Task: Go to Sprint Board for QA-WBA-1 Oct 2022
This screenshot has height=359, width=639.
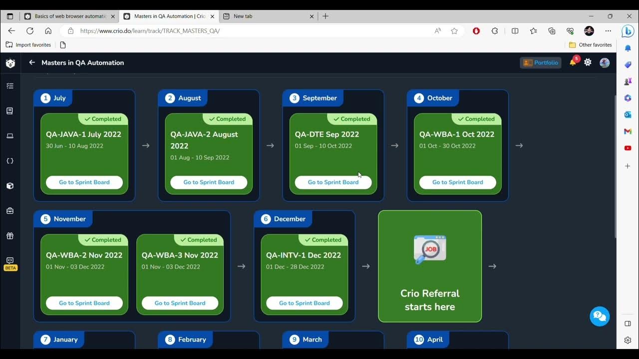Action: [458, 182]
